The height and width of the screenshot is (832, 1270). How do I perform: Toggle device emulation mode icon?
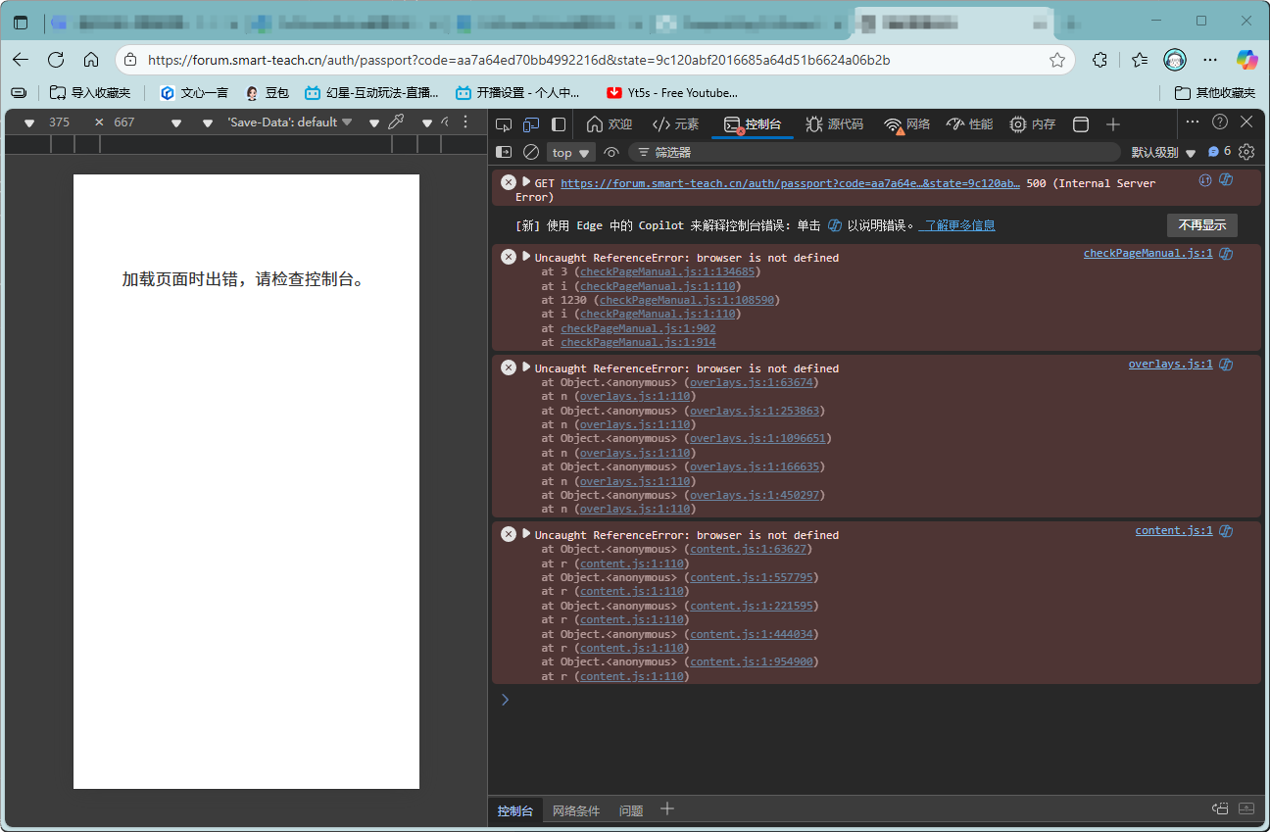pos(531,124)
